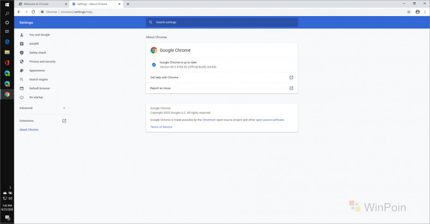The height and width of the screenshot is (224, 430).
Task: Open Search engine settings
Action: point(38,80)
